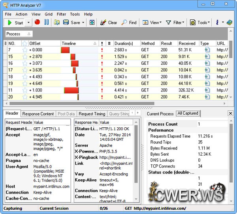Click the timeline bar of request 11
Image resolution: width=237 pixels, height=214 pixels.
pyautogui.click(x=71, y=90)
